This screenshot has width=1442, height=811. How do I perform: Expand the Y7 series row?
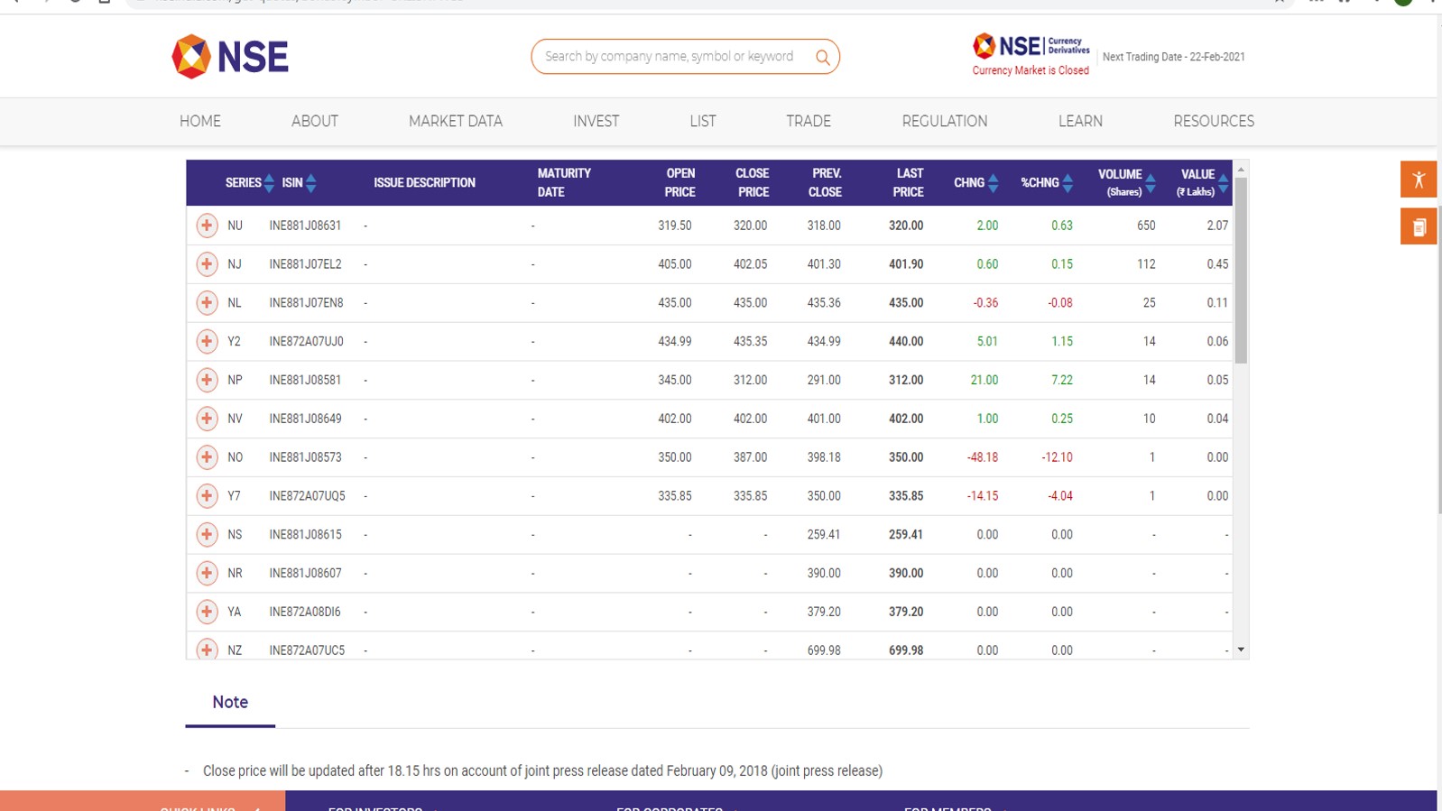pyautogui.click(x=207, y=496)
